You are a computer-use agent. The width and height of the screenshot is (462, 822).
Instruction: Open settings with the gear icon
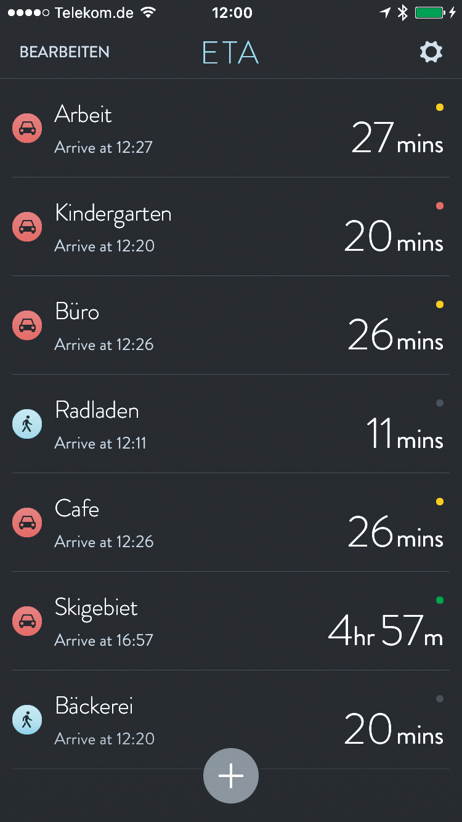[x=431, y=52]
